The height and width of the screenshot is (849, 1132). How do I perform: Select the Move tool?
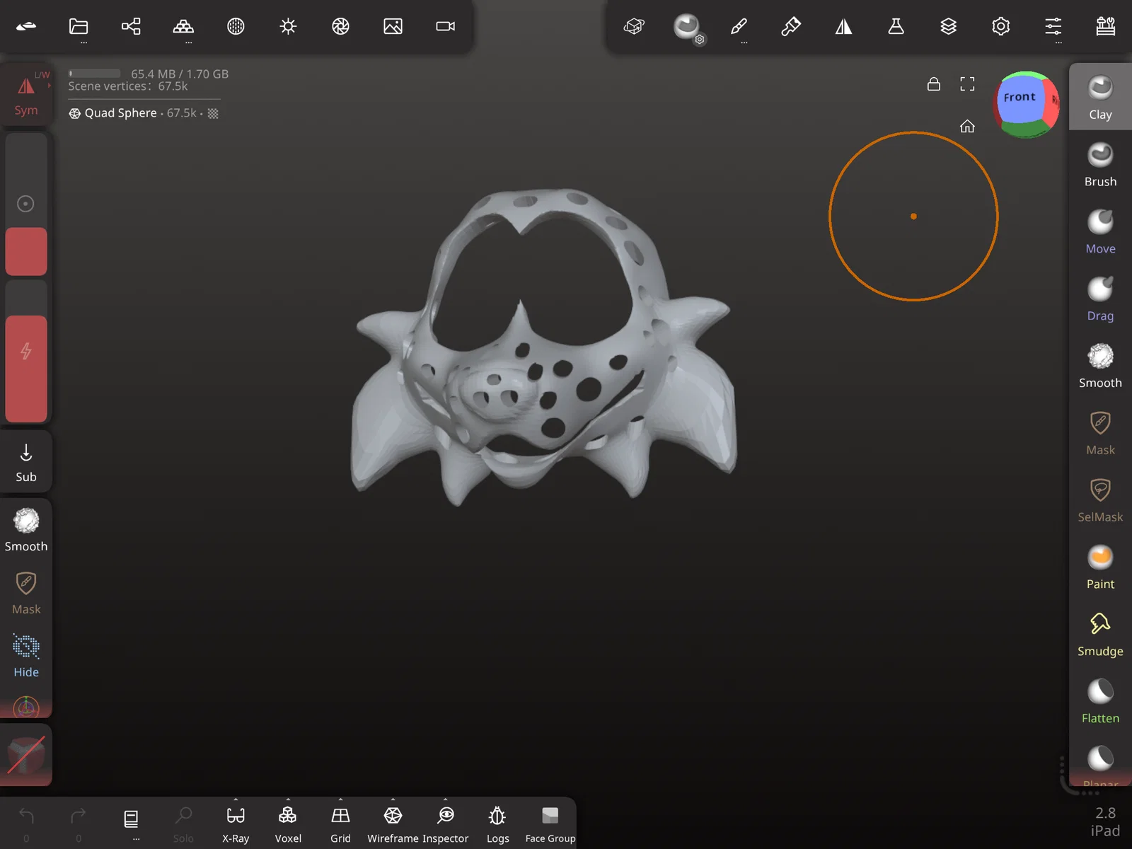pyautogui.click(x=1100, y=231)
